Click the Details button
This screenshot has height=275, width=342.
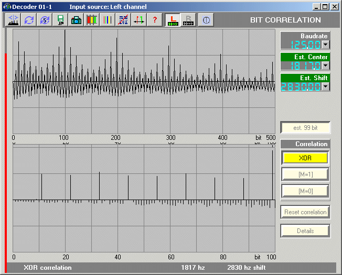pyautogui.click(x=305, y=230)
